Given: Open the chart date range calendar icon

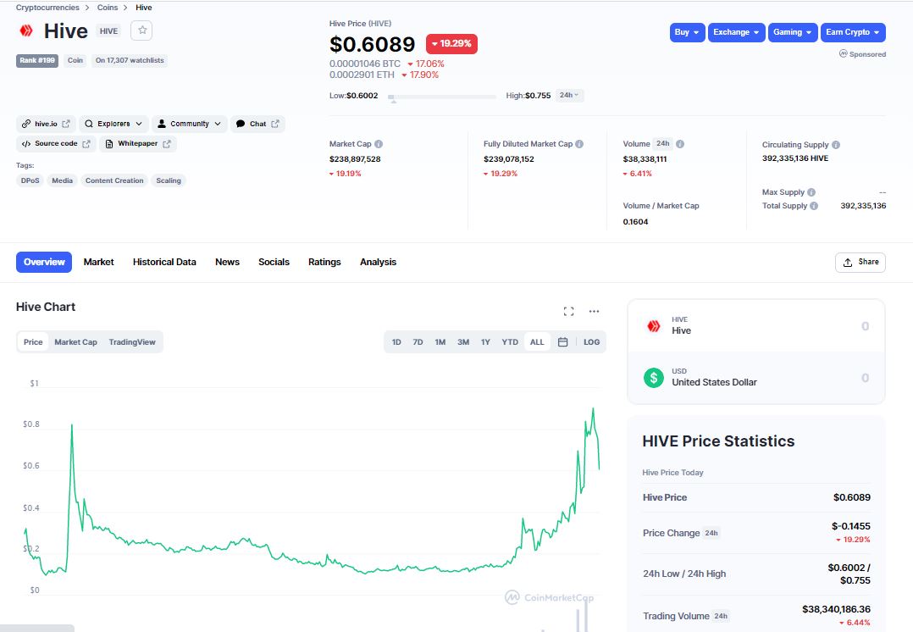Looking at the screenshot, I should pos(562,342).
